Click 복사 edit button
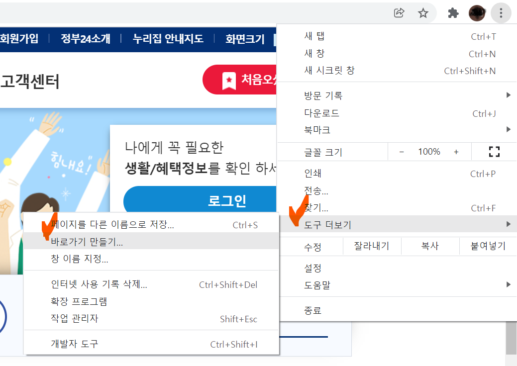517x366 pixels. (430, 246)
